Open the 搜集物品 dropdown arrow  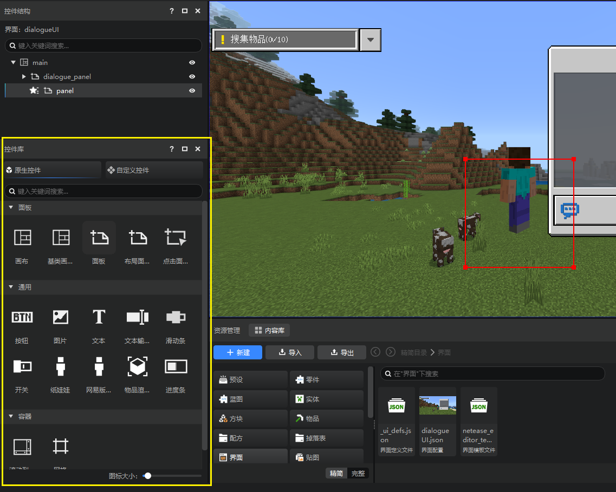pyautogui.click(x=371, y=40)
